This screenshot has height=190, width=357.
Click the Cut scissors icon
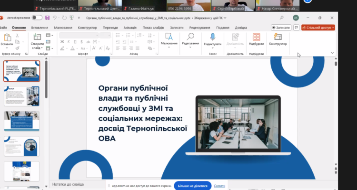click(17, 36)
